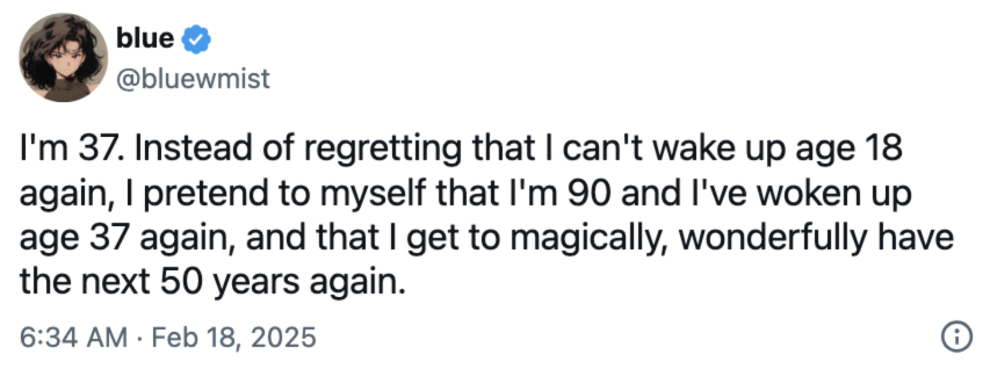Click the word "regretting" in the tweet
Viewport: 993px width, 366px height.
(383, 150)
